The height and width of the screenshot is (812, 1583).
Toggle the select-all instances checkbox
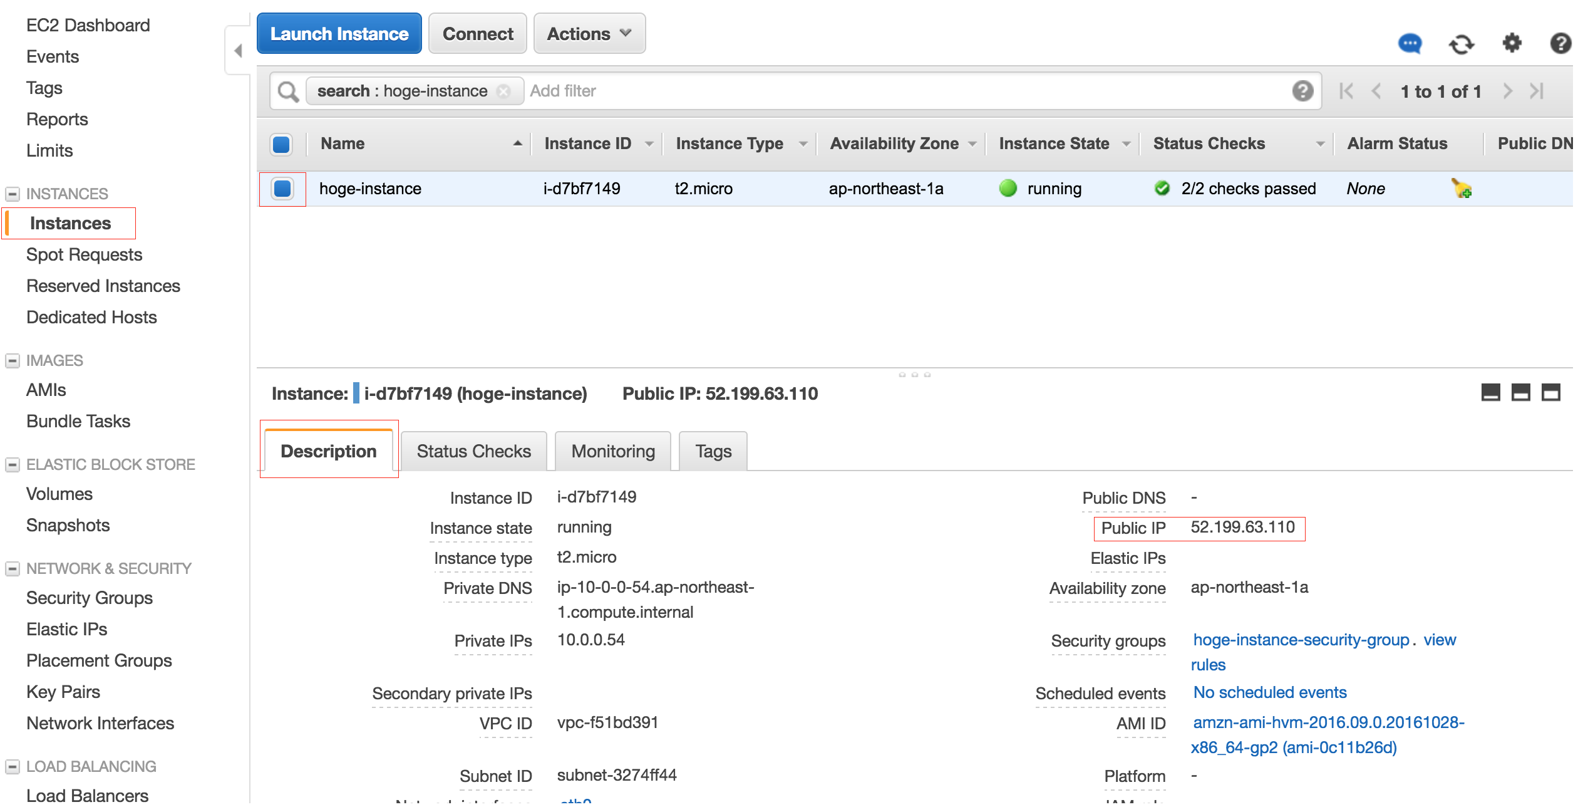click(x=281, y=144)
